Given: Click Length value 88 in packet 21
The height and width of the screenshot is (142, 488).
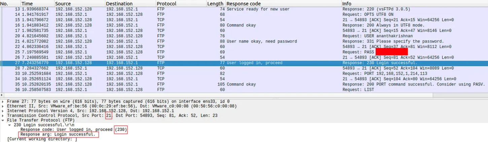Looking at the screenshot, I should pos(222,42).
